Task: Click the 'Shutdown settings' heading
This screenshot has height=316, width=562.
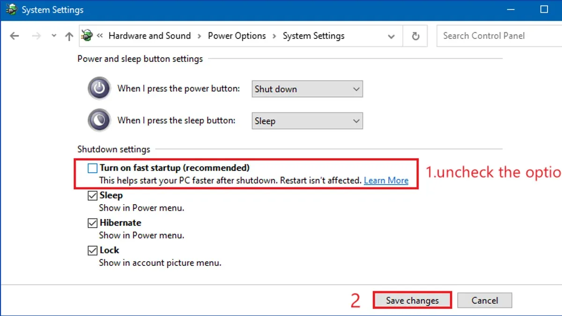Action: 114,149
